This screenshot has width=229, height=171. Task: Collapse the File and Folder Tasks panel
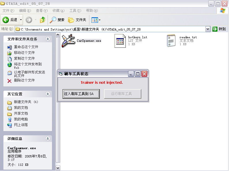(48, 39)
